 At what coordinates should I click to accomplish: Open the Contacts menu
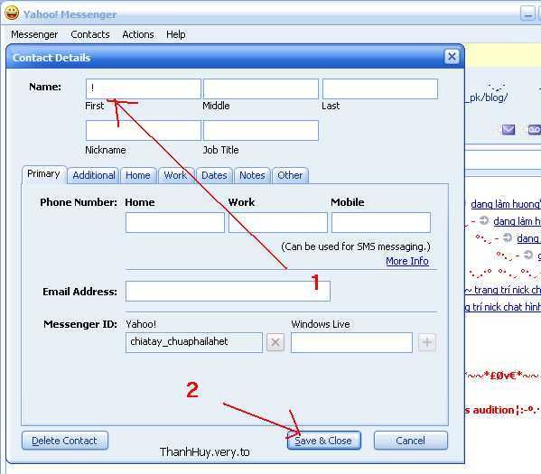(x=90, y=34)
